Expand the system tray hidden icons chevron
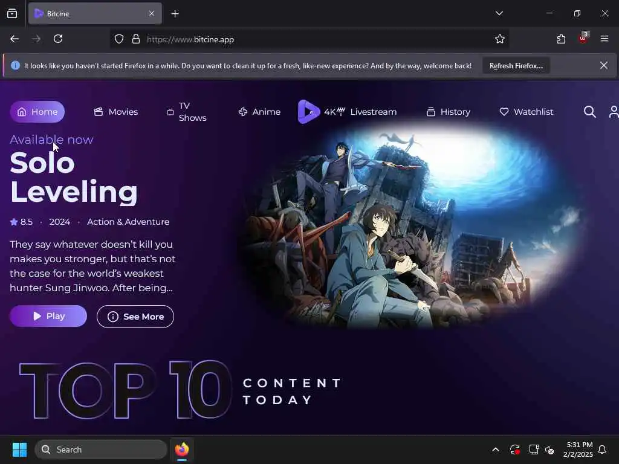The image size is (619, 464). coord(496,449)
